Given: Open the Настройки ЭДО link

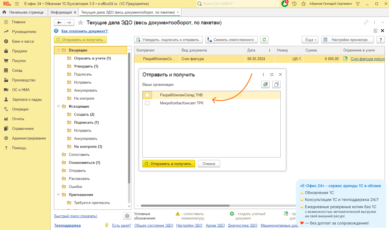Looking at the screenshot, I should point(189,225).
